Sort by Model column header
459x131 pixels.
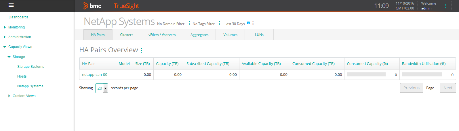tap(124, 64)
